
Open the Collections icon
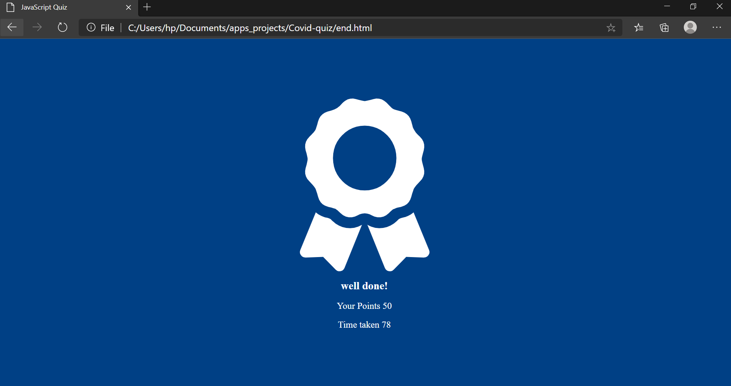coord(664,27)
